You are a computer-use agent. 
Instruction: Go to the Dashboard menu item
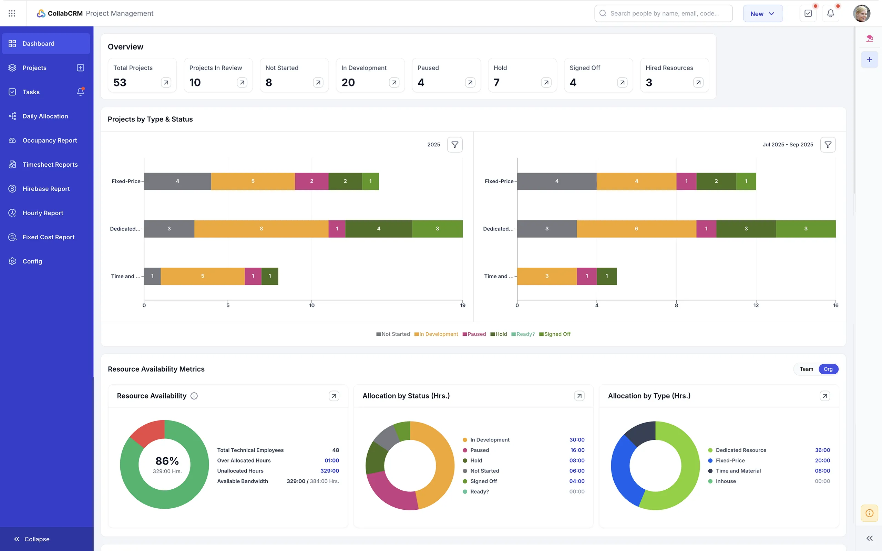38,43
